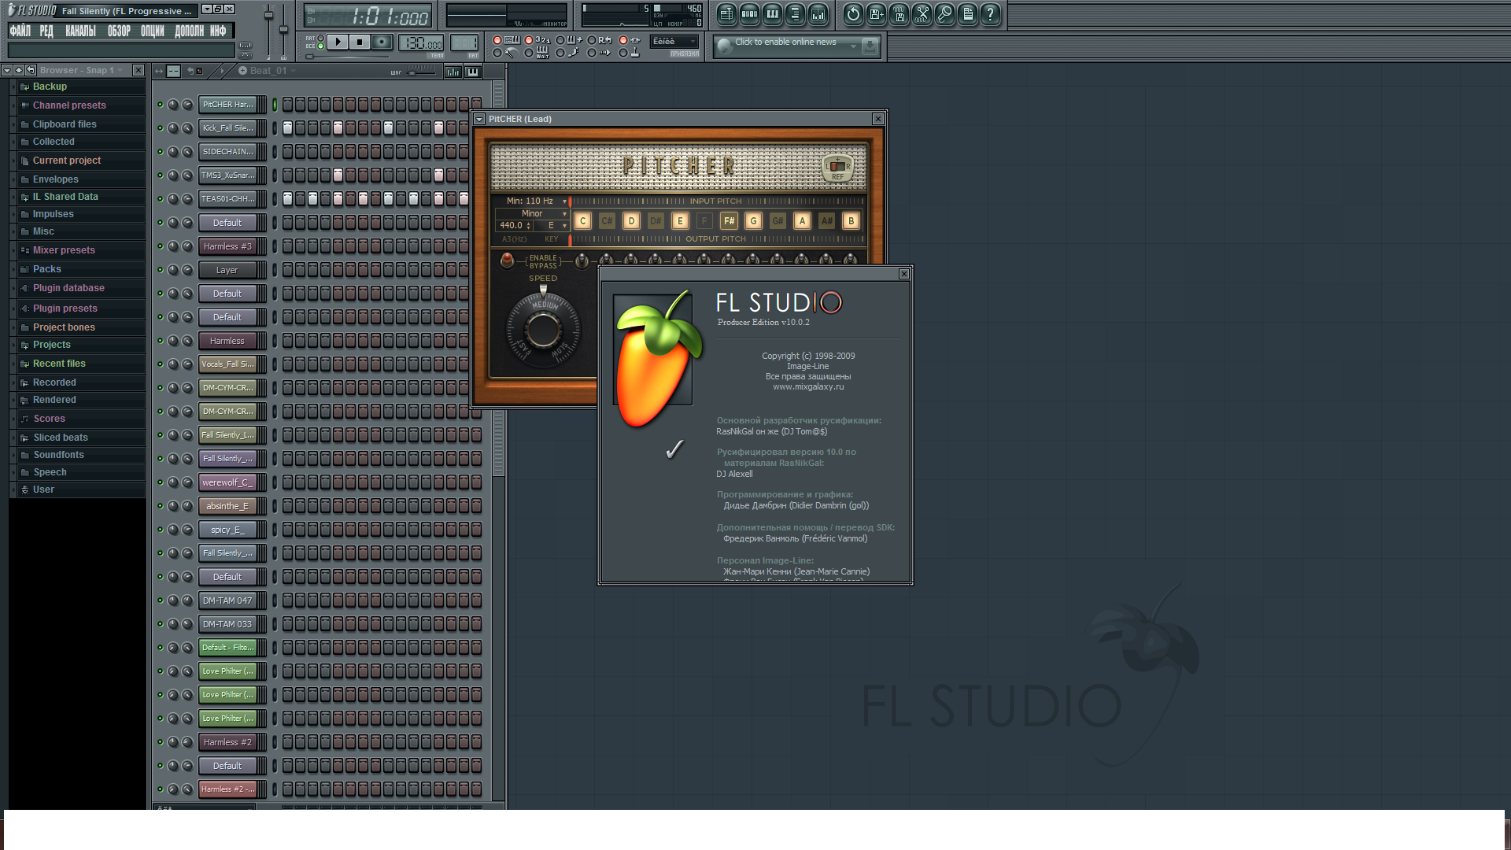Select the werewolf_C_ channel button
This screenshot has width=1511, height=850.
(x=227, y=482)
